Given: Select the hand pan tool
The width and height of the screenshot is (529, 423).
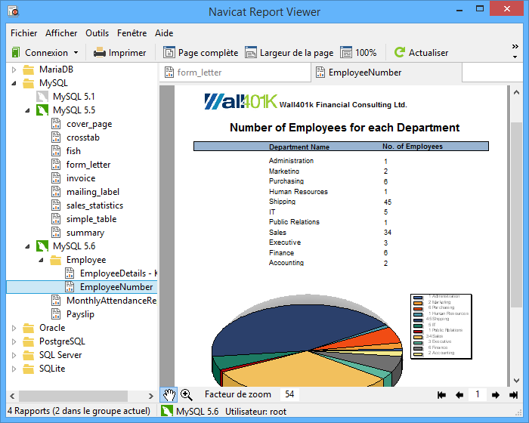Looking at the screenshot, I should pyautogui.click(x=169, y=394).
